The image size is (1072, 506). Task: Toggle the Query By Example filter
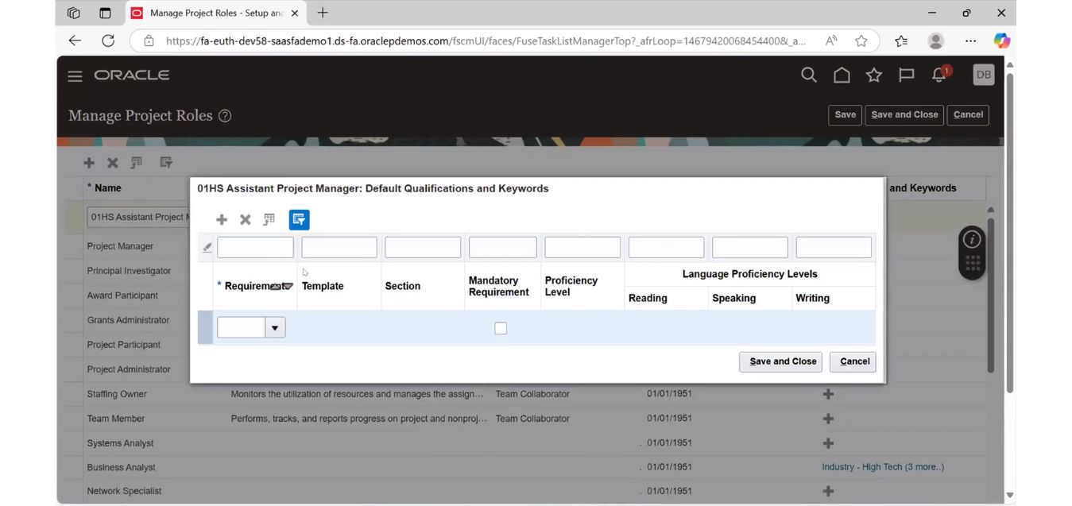pyautogui.click(x=299, y=219)
